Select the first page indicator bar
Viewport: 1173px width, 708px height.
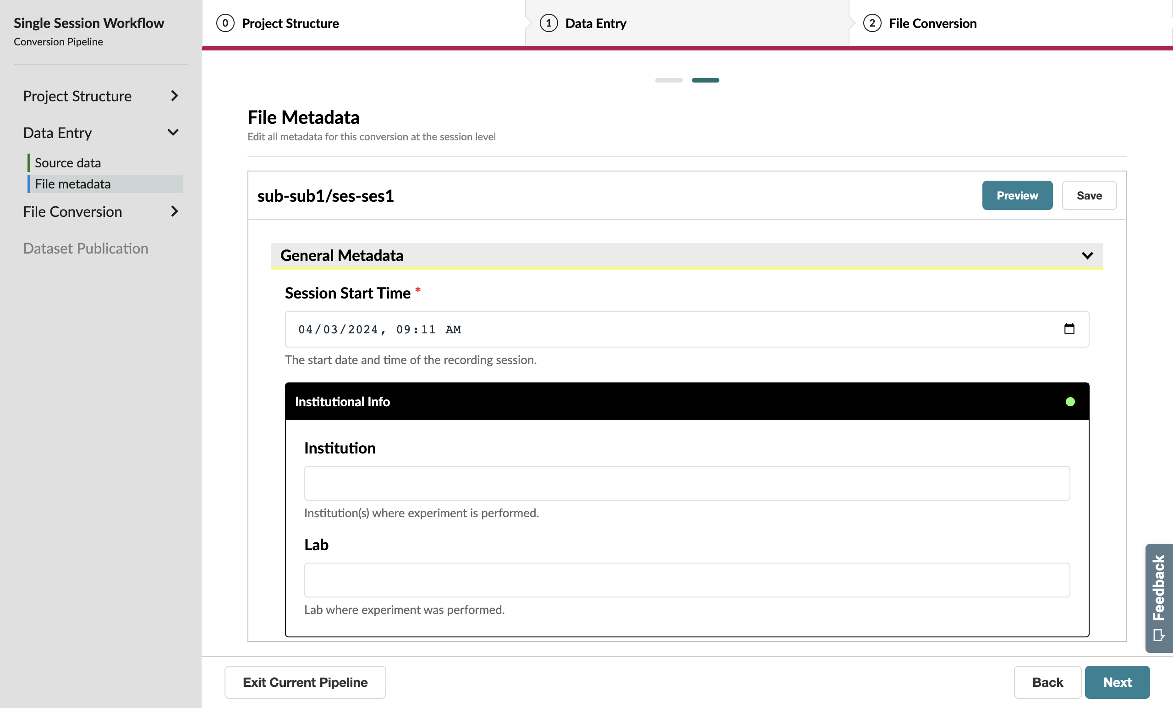coord(669,80)
